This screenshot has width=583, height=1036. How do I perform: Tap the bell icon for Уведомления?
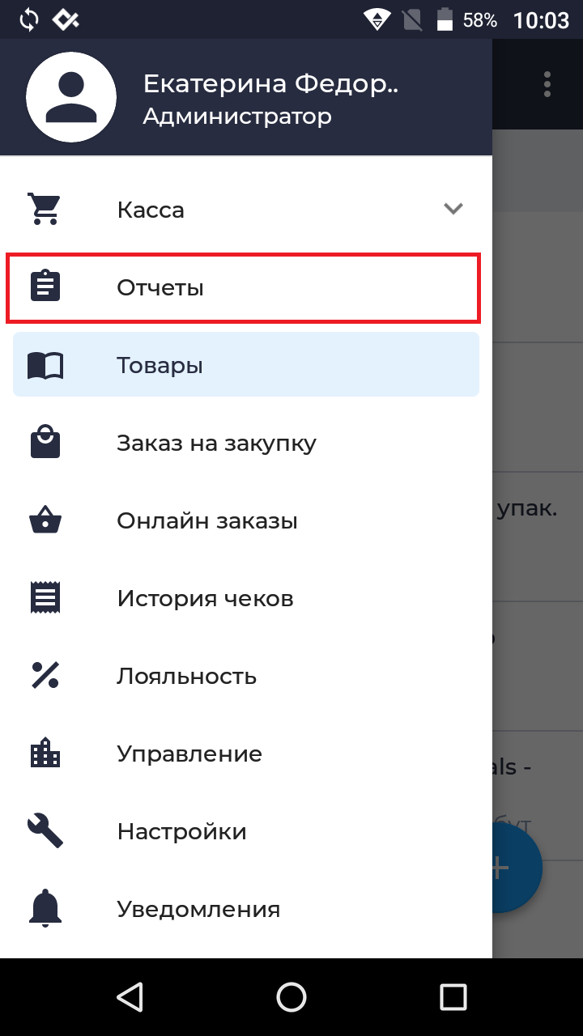click(45, 909)
